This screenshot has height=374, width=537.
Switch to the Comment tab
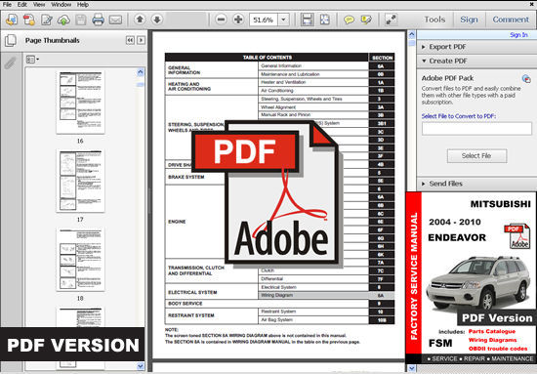coord(511,20)
